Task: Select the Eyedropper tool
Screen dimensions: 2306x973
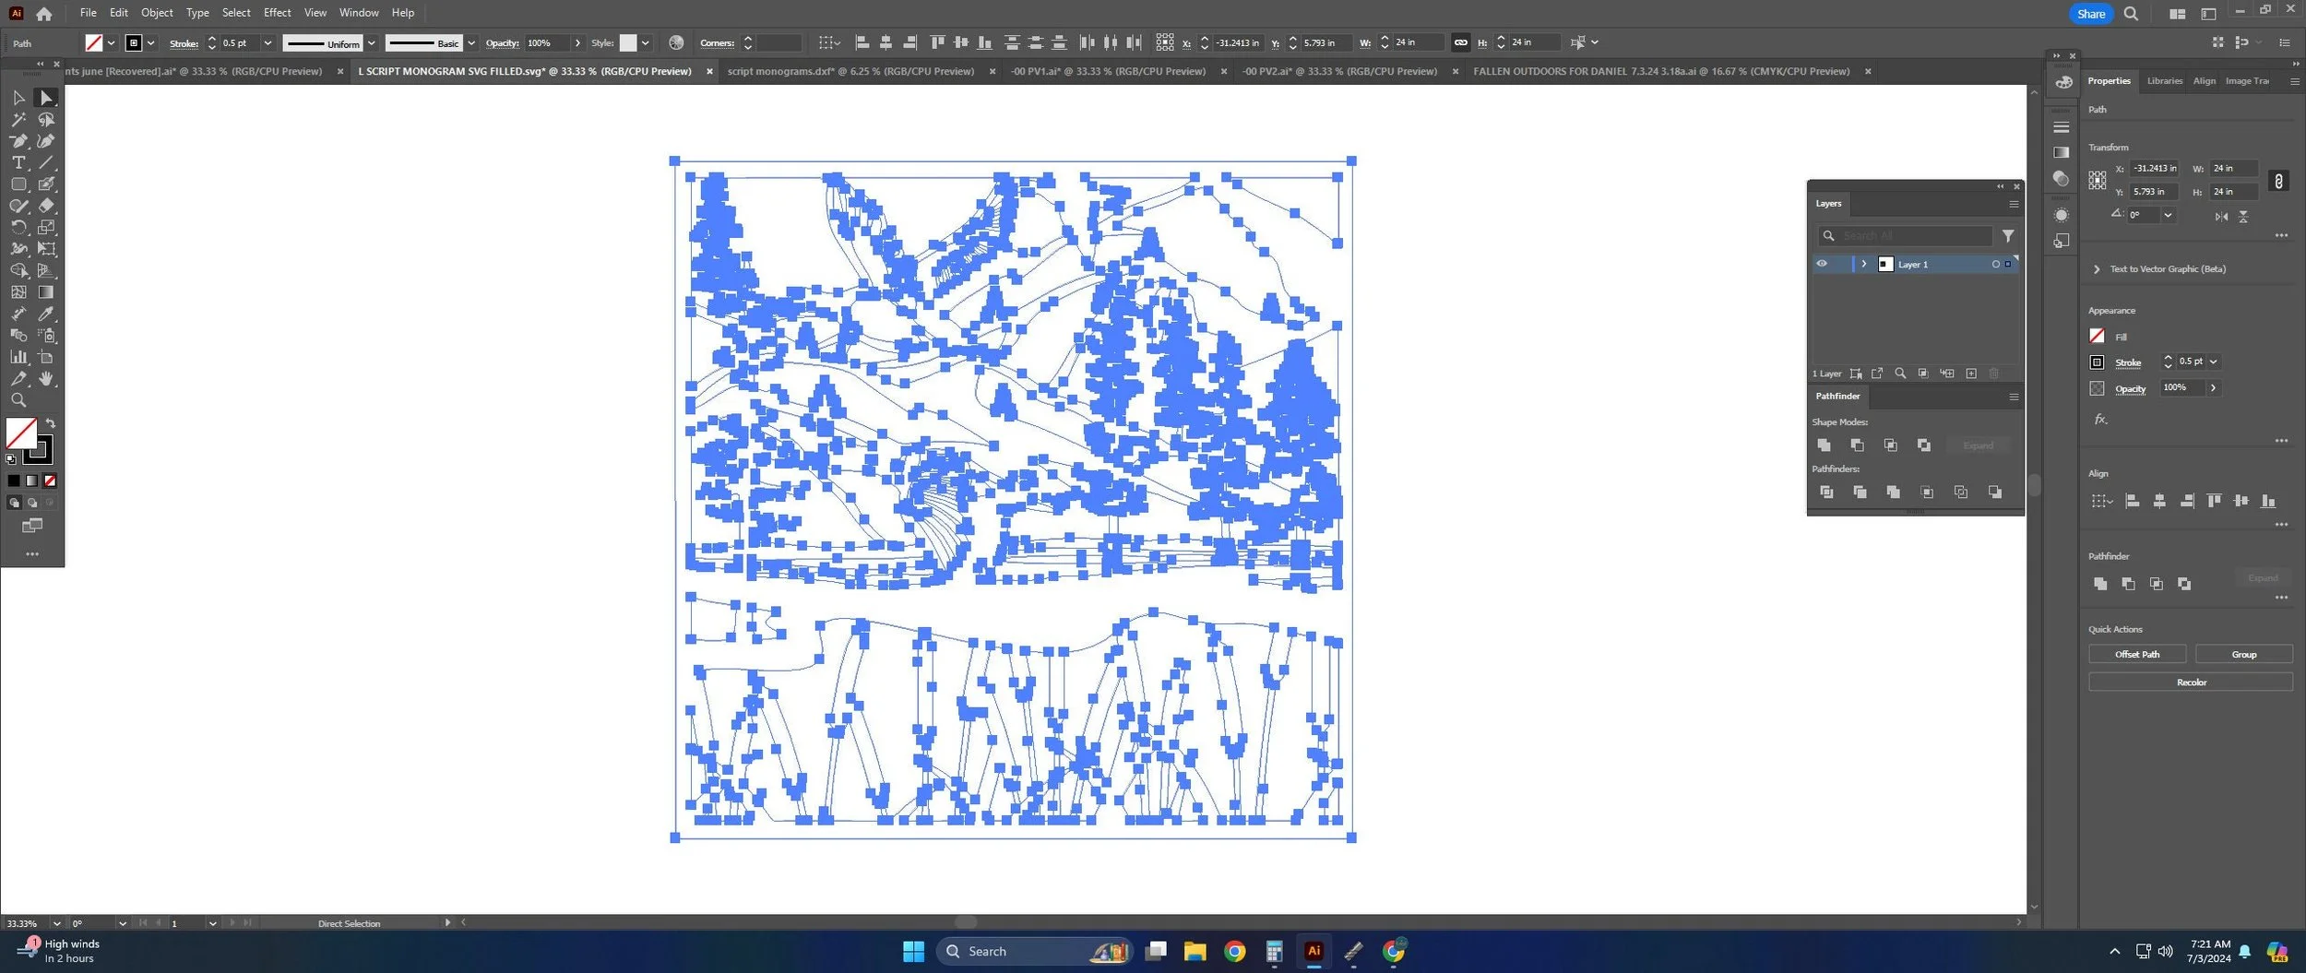Action: point(45,314)
